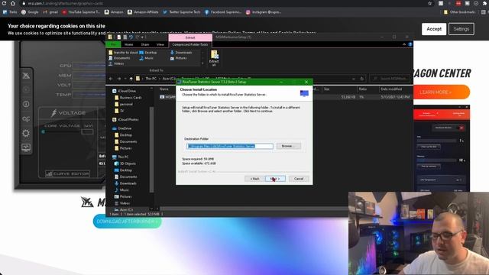Sort files by the Name column
The image size is (489, 275).
[x=164, y=89]
